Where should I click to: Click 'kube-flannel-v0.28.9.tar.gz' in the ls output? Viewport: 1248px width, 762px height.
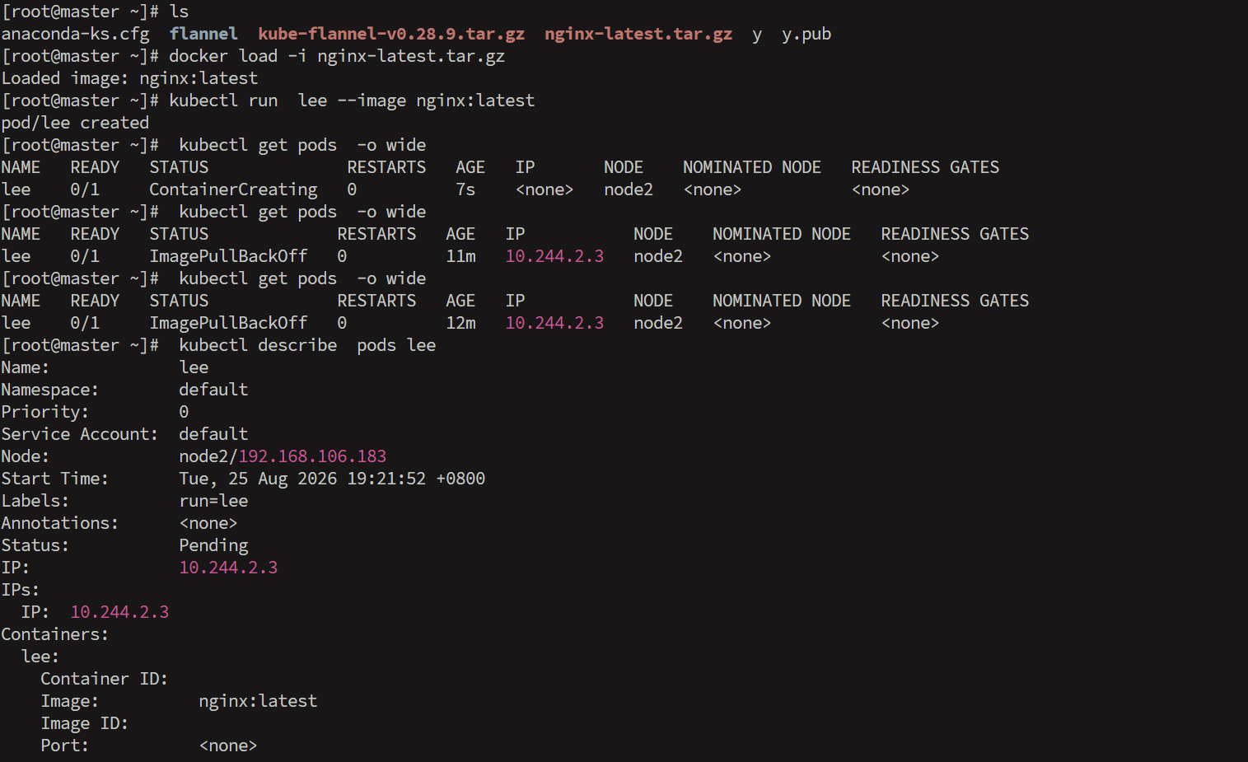[x=391, y=34]
